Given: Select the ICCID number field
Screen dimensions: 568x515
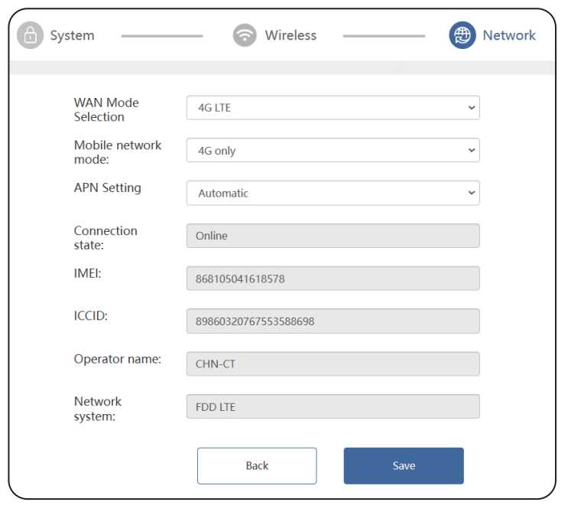Looking at the screenshot, I should pyautogui.click(x=333, y=321).
